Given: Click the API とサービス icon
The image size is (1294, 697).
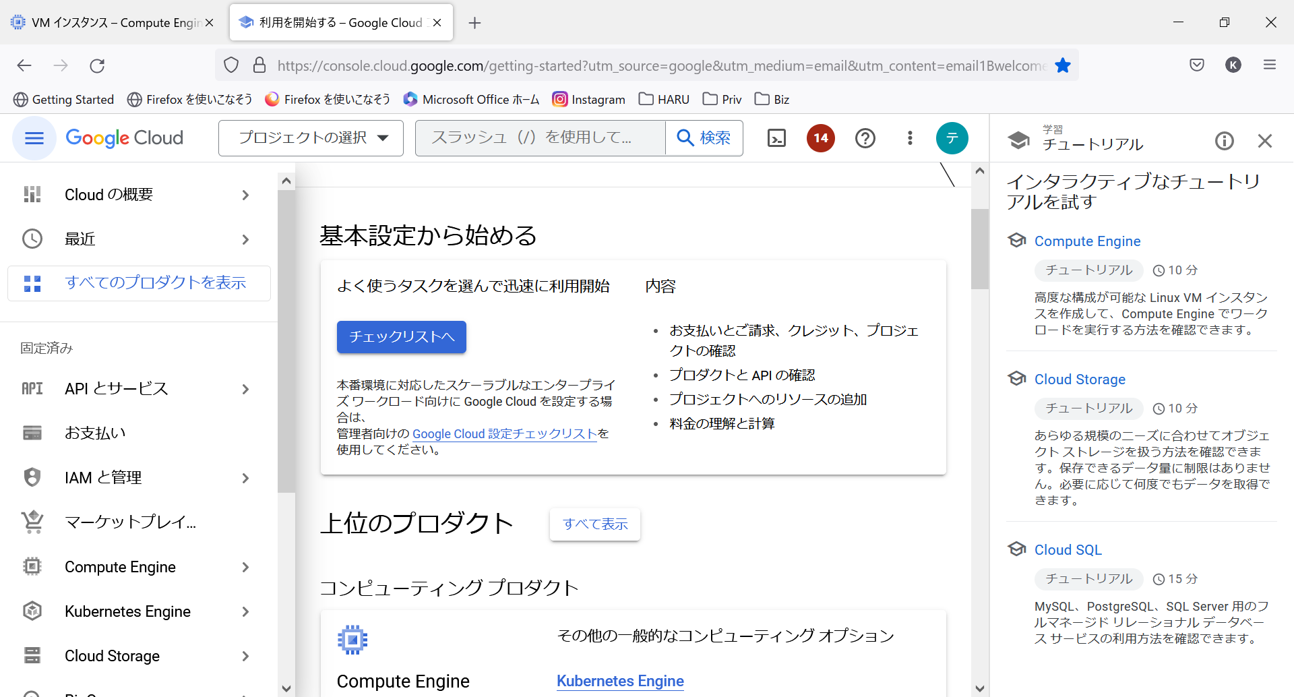Looking at the screenshot, I should click(x=32, y=388).
